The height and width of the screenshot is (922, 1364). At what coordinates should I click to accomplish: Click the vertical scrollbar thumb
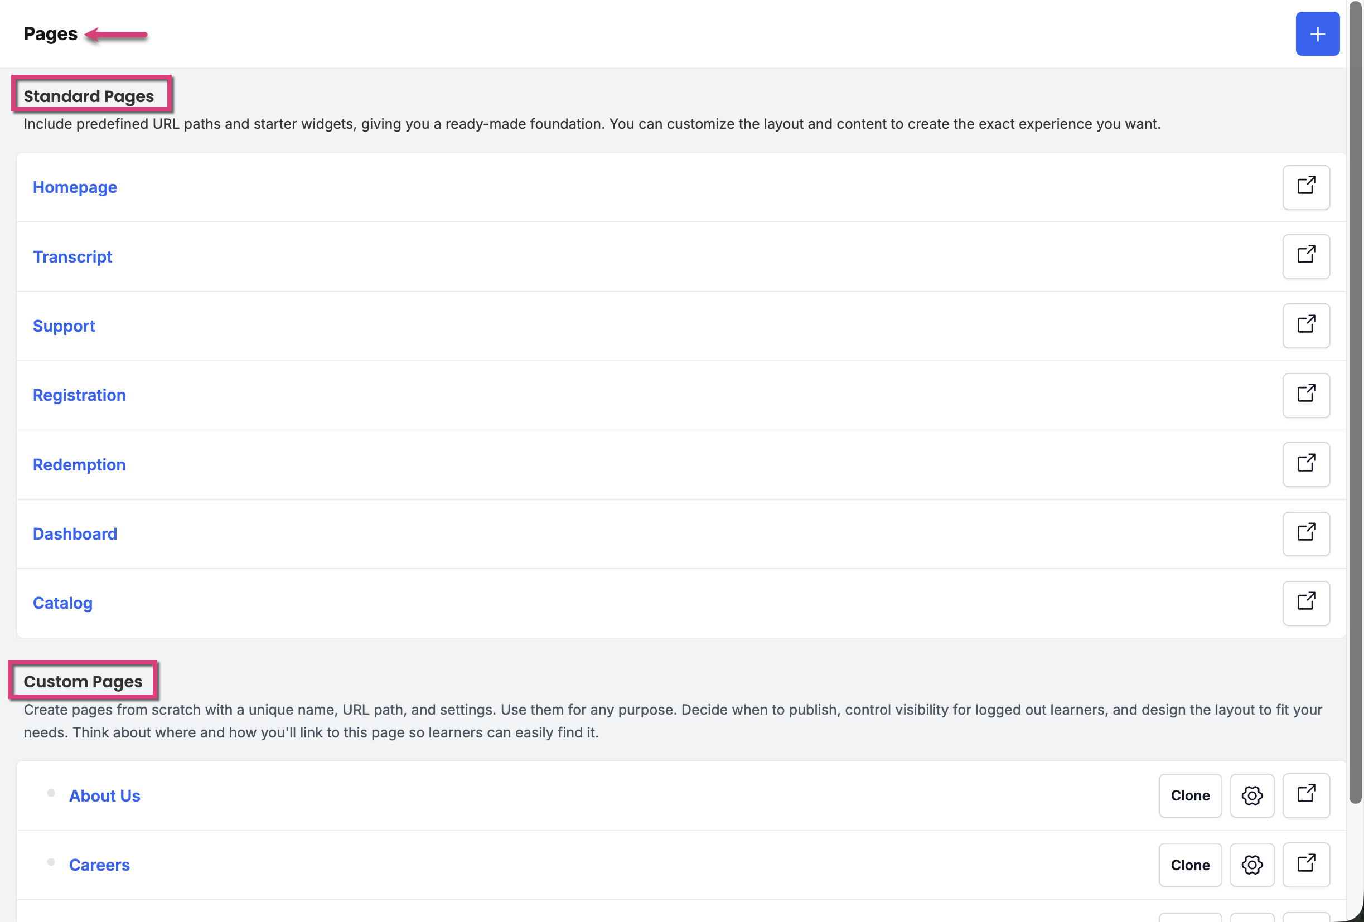1355,402
